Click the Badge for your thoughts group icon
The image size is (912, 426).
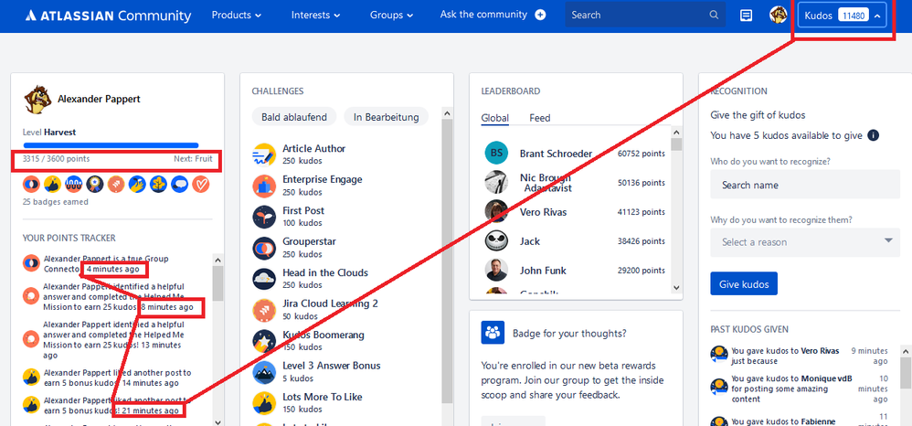coord(493,333)
